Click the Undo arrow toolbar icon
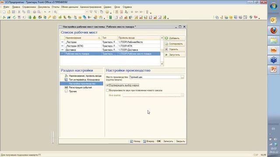 [45, 12]
